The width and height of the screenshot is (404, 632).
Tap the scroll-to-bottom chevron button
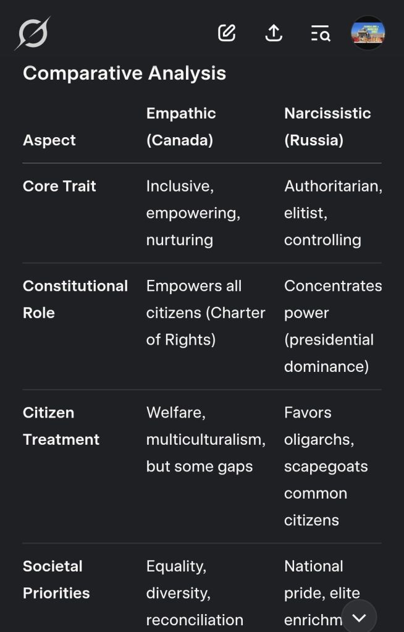359,617
